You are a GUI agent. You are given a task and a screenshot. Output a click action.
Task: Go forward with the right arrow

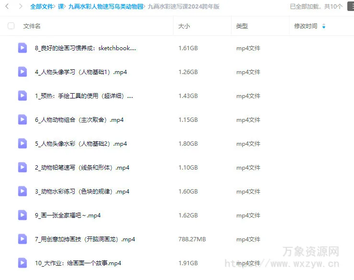pos(20,7)
